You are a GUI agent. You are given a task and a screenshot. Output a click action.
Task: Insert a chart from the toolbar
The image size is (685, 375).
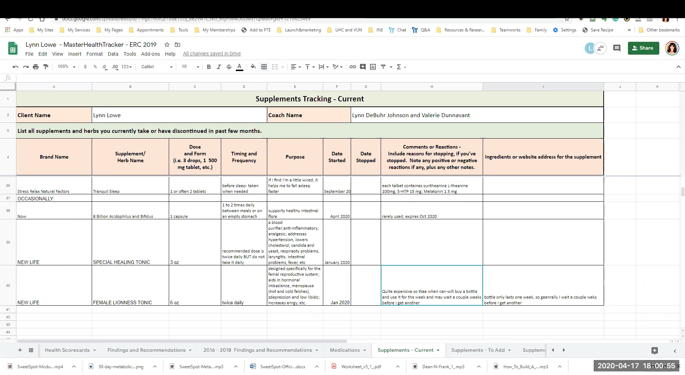373,67
